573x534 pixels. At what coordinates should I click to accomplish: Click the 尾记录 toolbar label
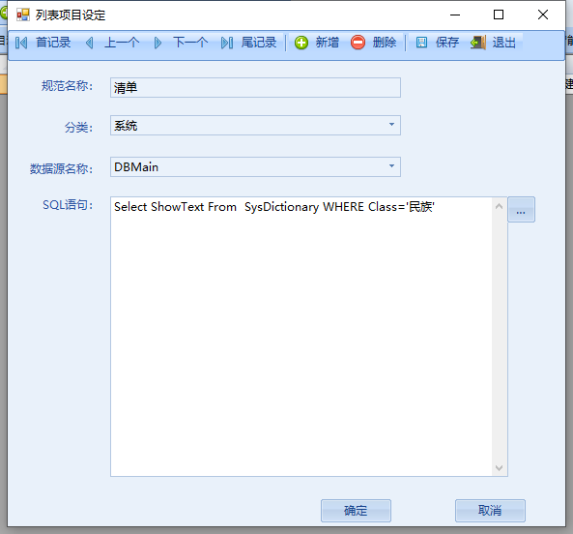(x=259, y=43)
